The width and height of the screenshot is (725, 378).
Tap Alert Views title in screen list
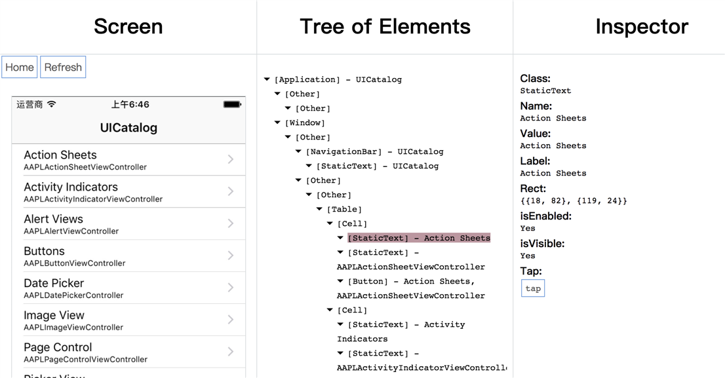click(53, 219)
